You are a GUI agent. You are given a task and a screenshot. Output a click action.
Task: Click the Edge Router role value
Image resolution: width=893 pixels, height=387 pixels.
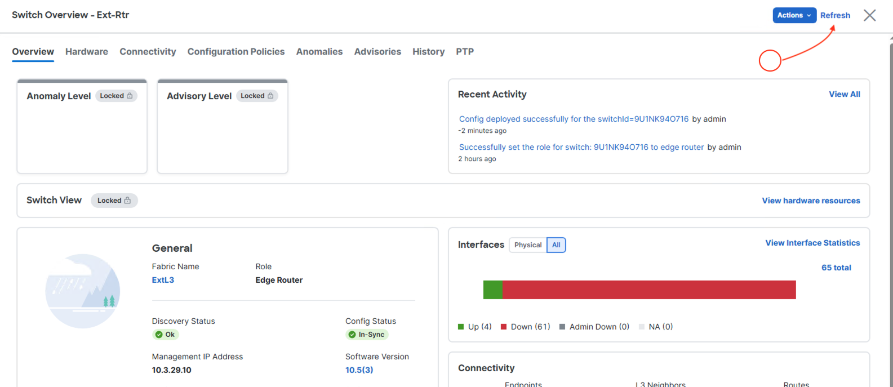(x=279, y=280)
